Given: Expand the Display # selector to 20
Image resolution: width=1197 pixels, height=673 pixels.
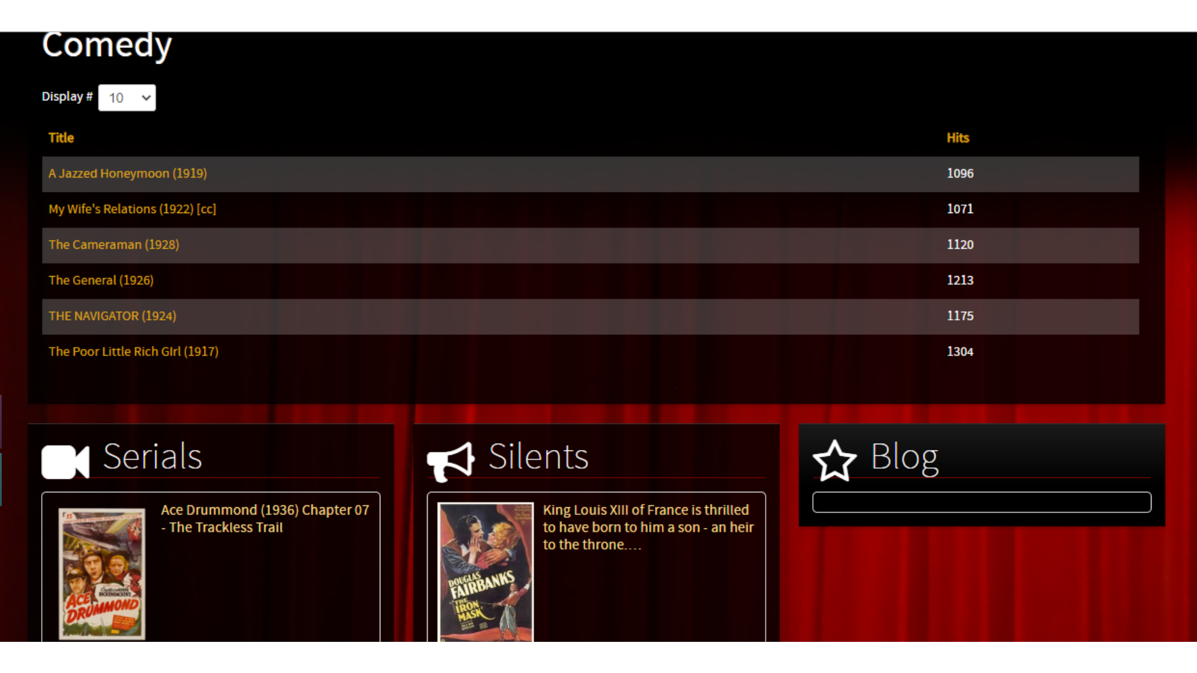Looking at the screenshot, I should [x=126, y=97].
